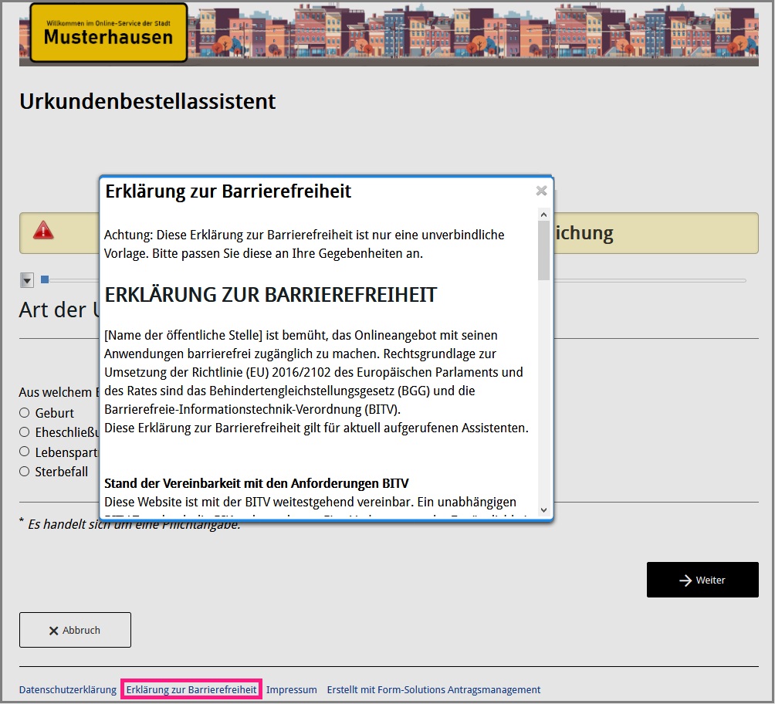
Task: Open the Form-Solutions Antragsmanagement link
Action: pos(433,689)
